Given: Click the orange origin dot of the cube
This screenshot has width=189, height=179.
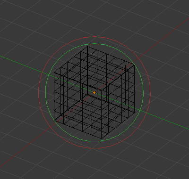Looking at the screenshot, I should (x=94, y=93).
